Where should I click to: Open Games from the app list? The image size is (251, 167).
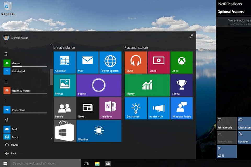(25, 63)
